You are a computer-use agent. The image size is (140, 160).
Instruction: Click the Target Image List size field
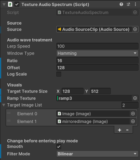point(130,105)
